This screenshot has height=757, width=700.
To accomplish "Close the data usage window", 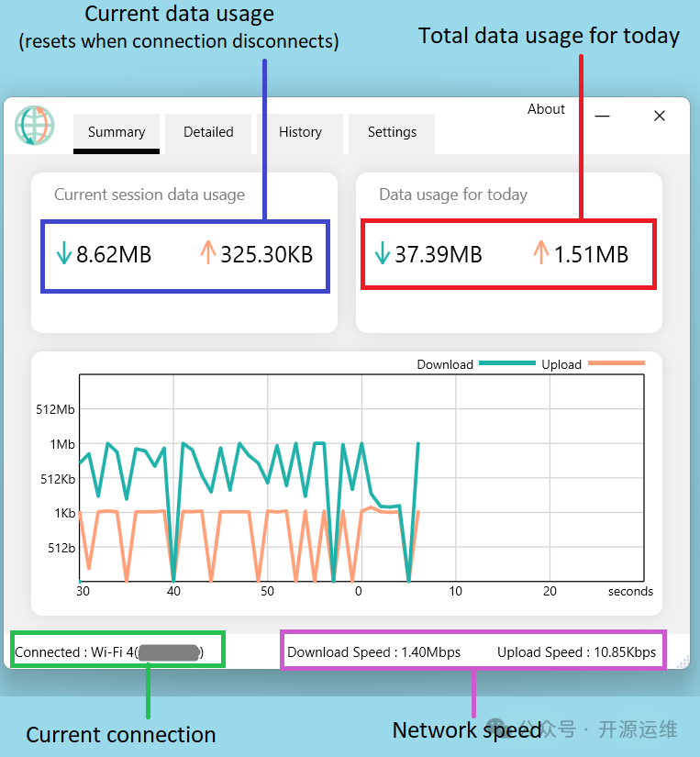I will point(659,117).
